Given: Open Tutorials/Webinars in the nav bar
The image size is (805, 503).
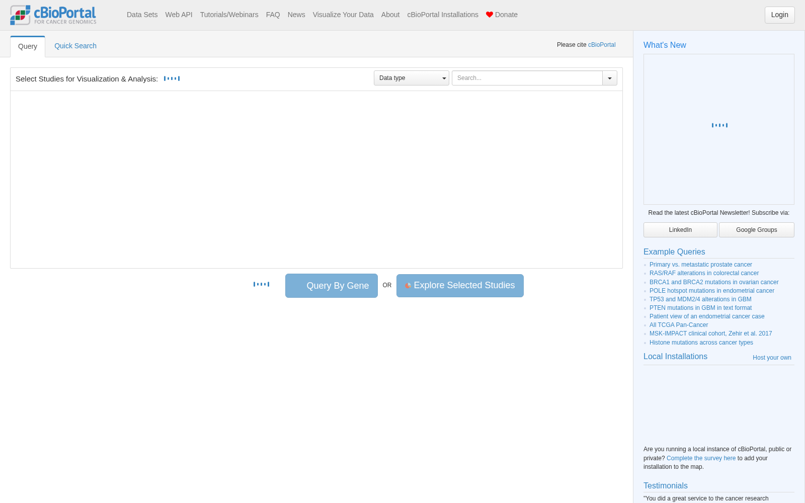Looking at the screenshot, I should (229, 15).
